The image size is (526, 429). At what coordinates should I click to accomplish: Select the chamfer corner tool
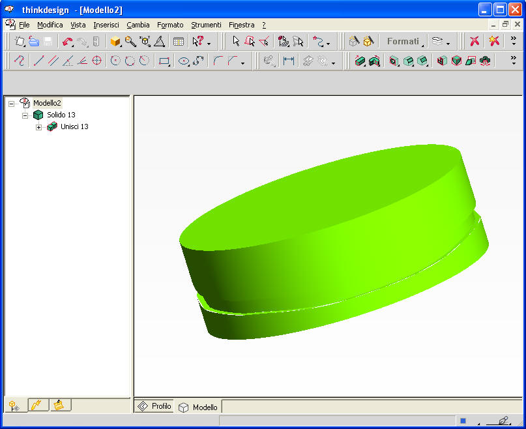click(232, 61)
